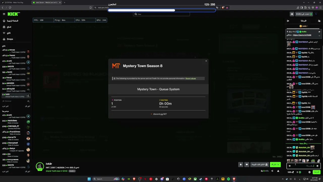Click the heart follow button

pos(247,165)
